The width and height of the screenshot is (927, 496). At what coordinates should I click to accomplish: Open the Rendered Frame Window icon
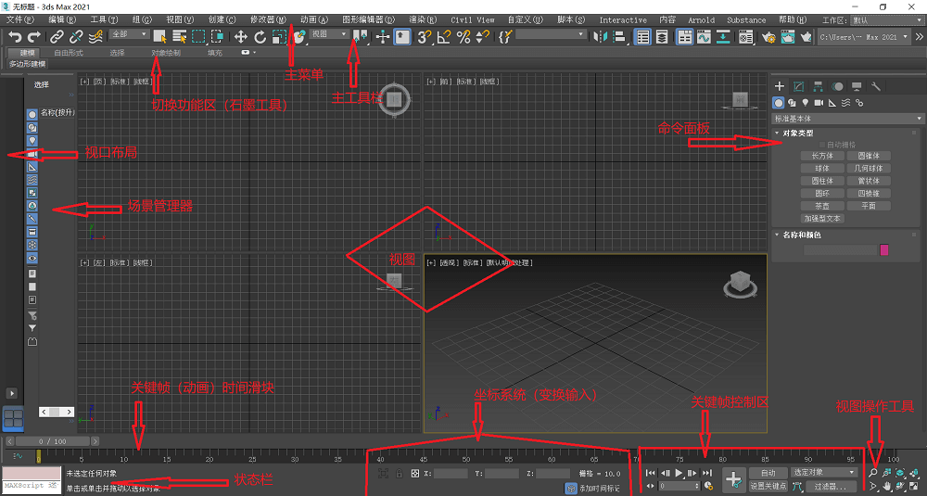787,37
